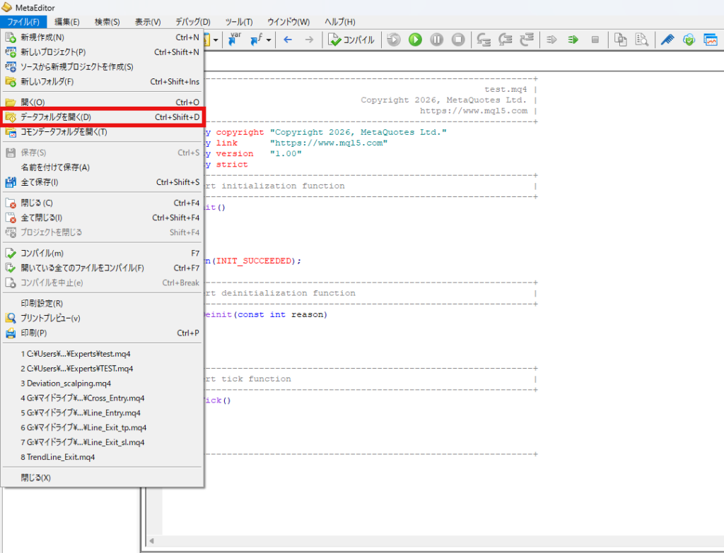Open recent file 1 Experts¥test.mq4

click(102, 354)
